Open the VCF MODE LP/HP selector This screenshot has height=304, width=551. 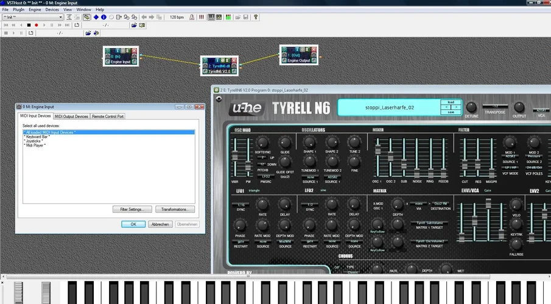[510, 167]
